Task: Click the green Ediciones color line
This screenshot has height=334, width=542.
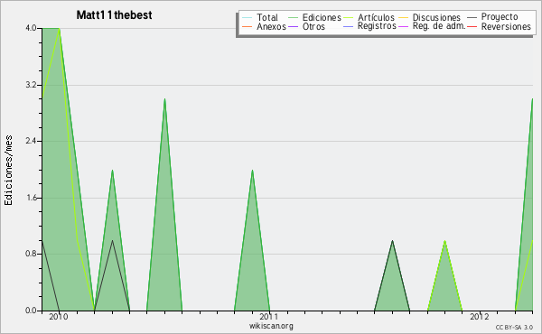Action: click(x=293, y=17)
